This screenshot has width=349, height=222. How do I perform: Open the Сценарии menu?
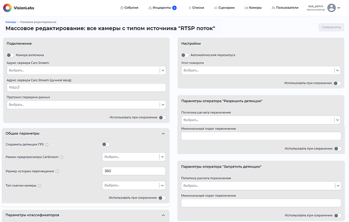(224, 8)
